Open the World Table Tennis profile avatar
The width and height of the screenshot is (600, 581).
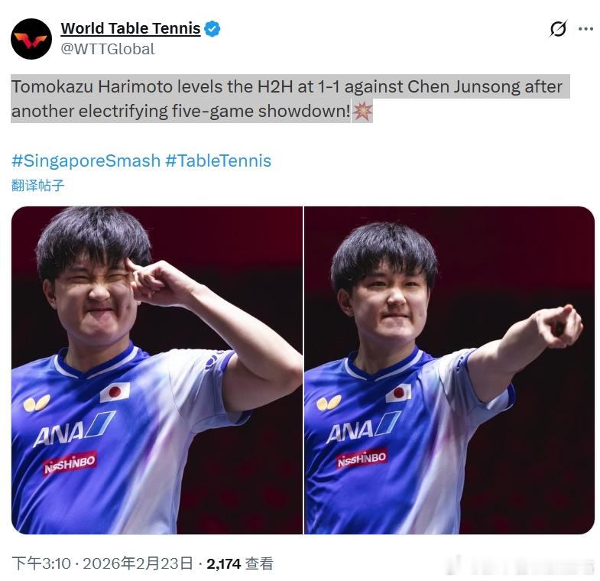click(x=31, y=39)
